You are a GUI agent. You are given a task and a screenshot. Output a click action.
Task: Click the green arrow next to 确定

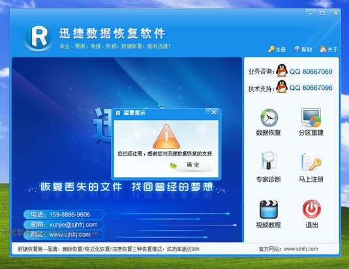[x=173, y=165]
